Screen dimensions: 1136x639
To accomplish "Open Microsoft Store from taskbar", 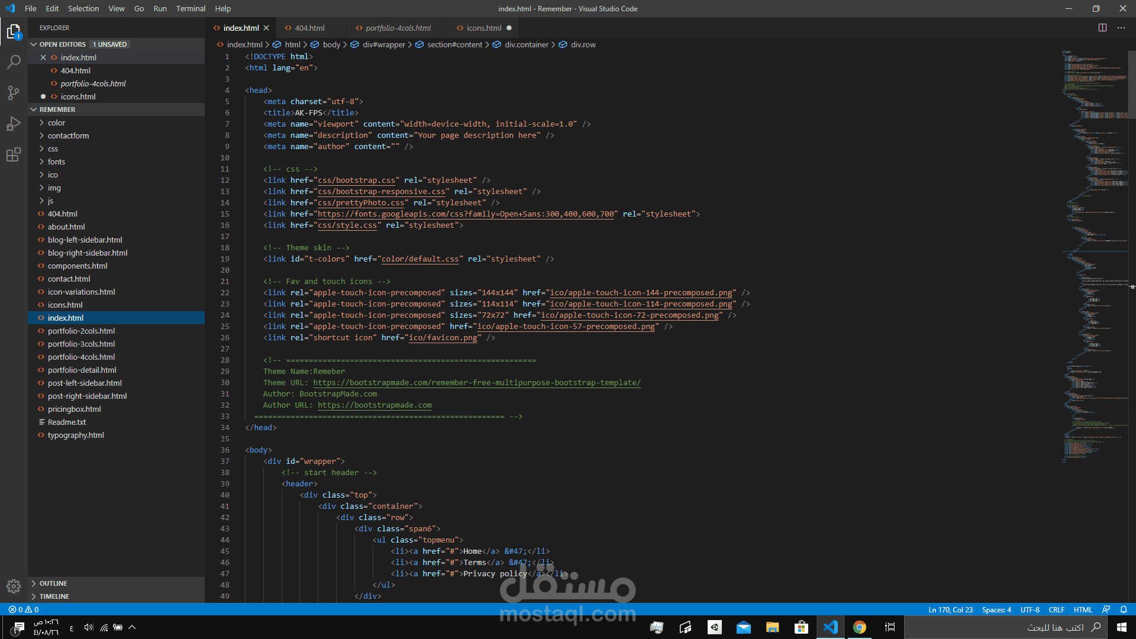I will (x=801, y=627).
